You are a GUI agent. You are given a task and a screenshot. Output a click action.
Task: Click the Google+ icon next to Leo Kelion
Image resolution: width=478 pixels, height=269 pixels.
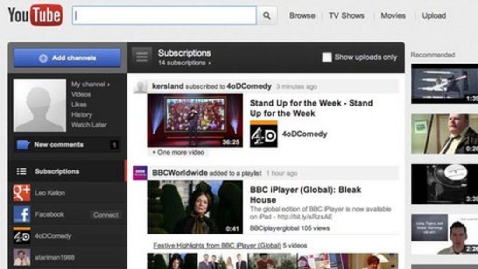21,193
